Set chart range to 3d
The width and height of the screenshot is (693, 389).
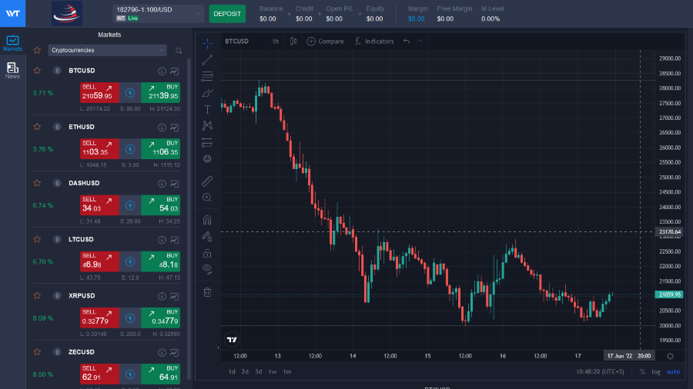pyautogui.click(x=259, y=372)
